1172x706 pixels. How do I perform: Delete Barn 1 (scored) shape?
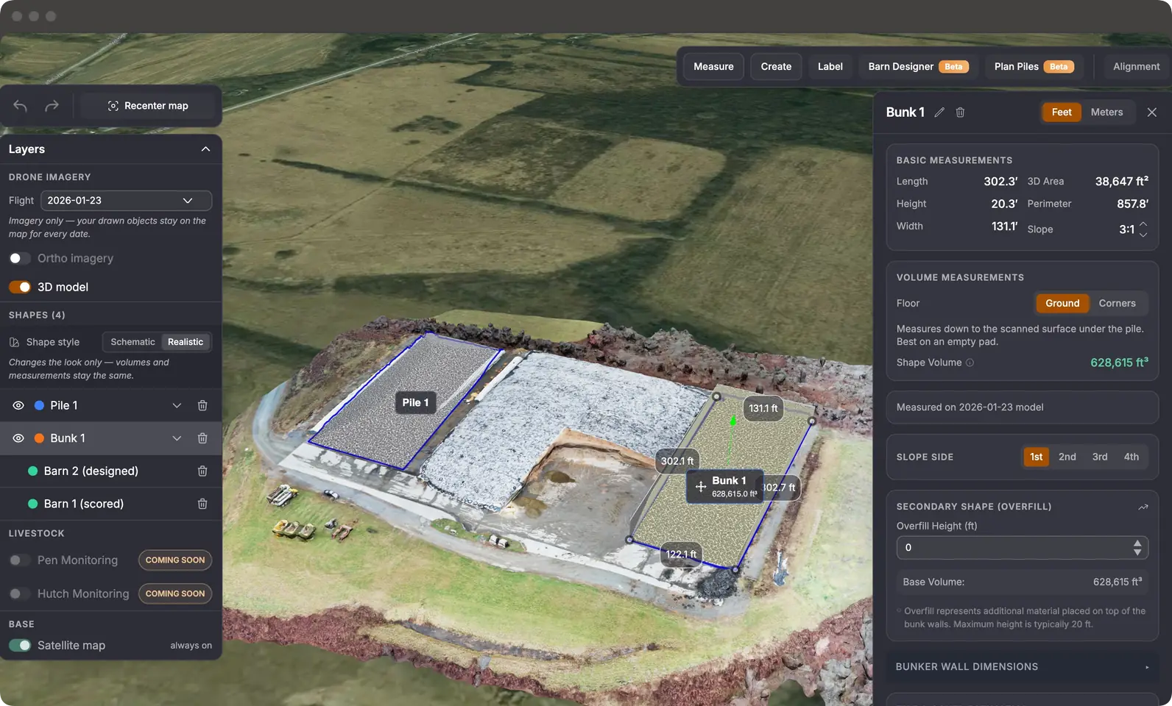point(202,504)
